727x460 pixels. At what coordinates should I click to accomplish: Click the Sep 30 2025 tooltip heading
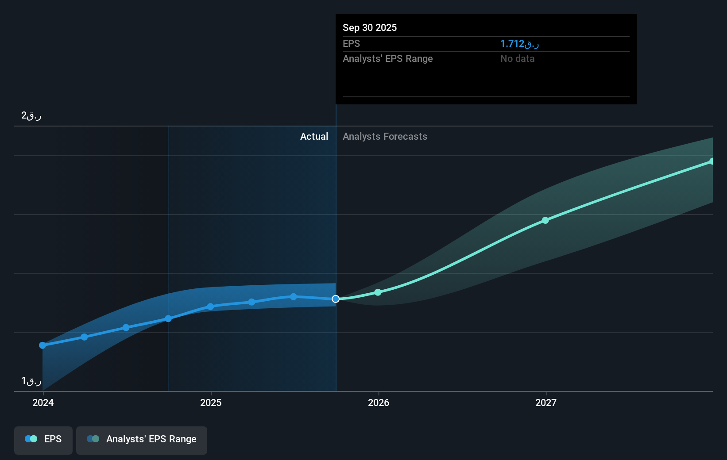(x=369, y=27)
